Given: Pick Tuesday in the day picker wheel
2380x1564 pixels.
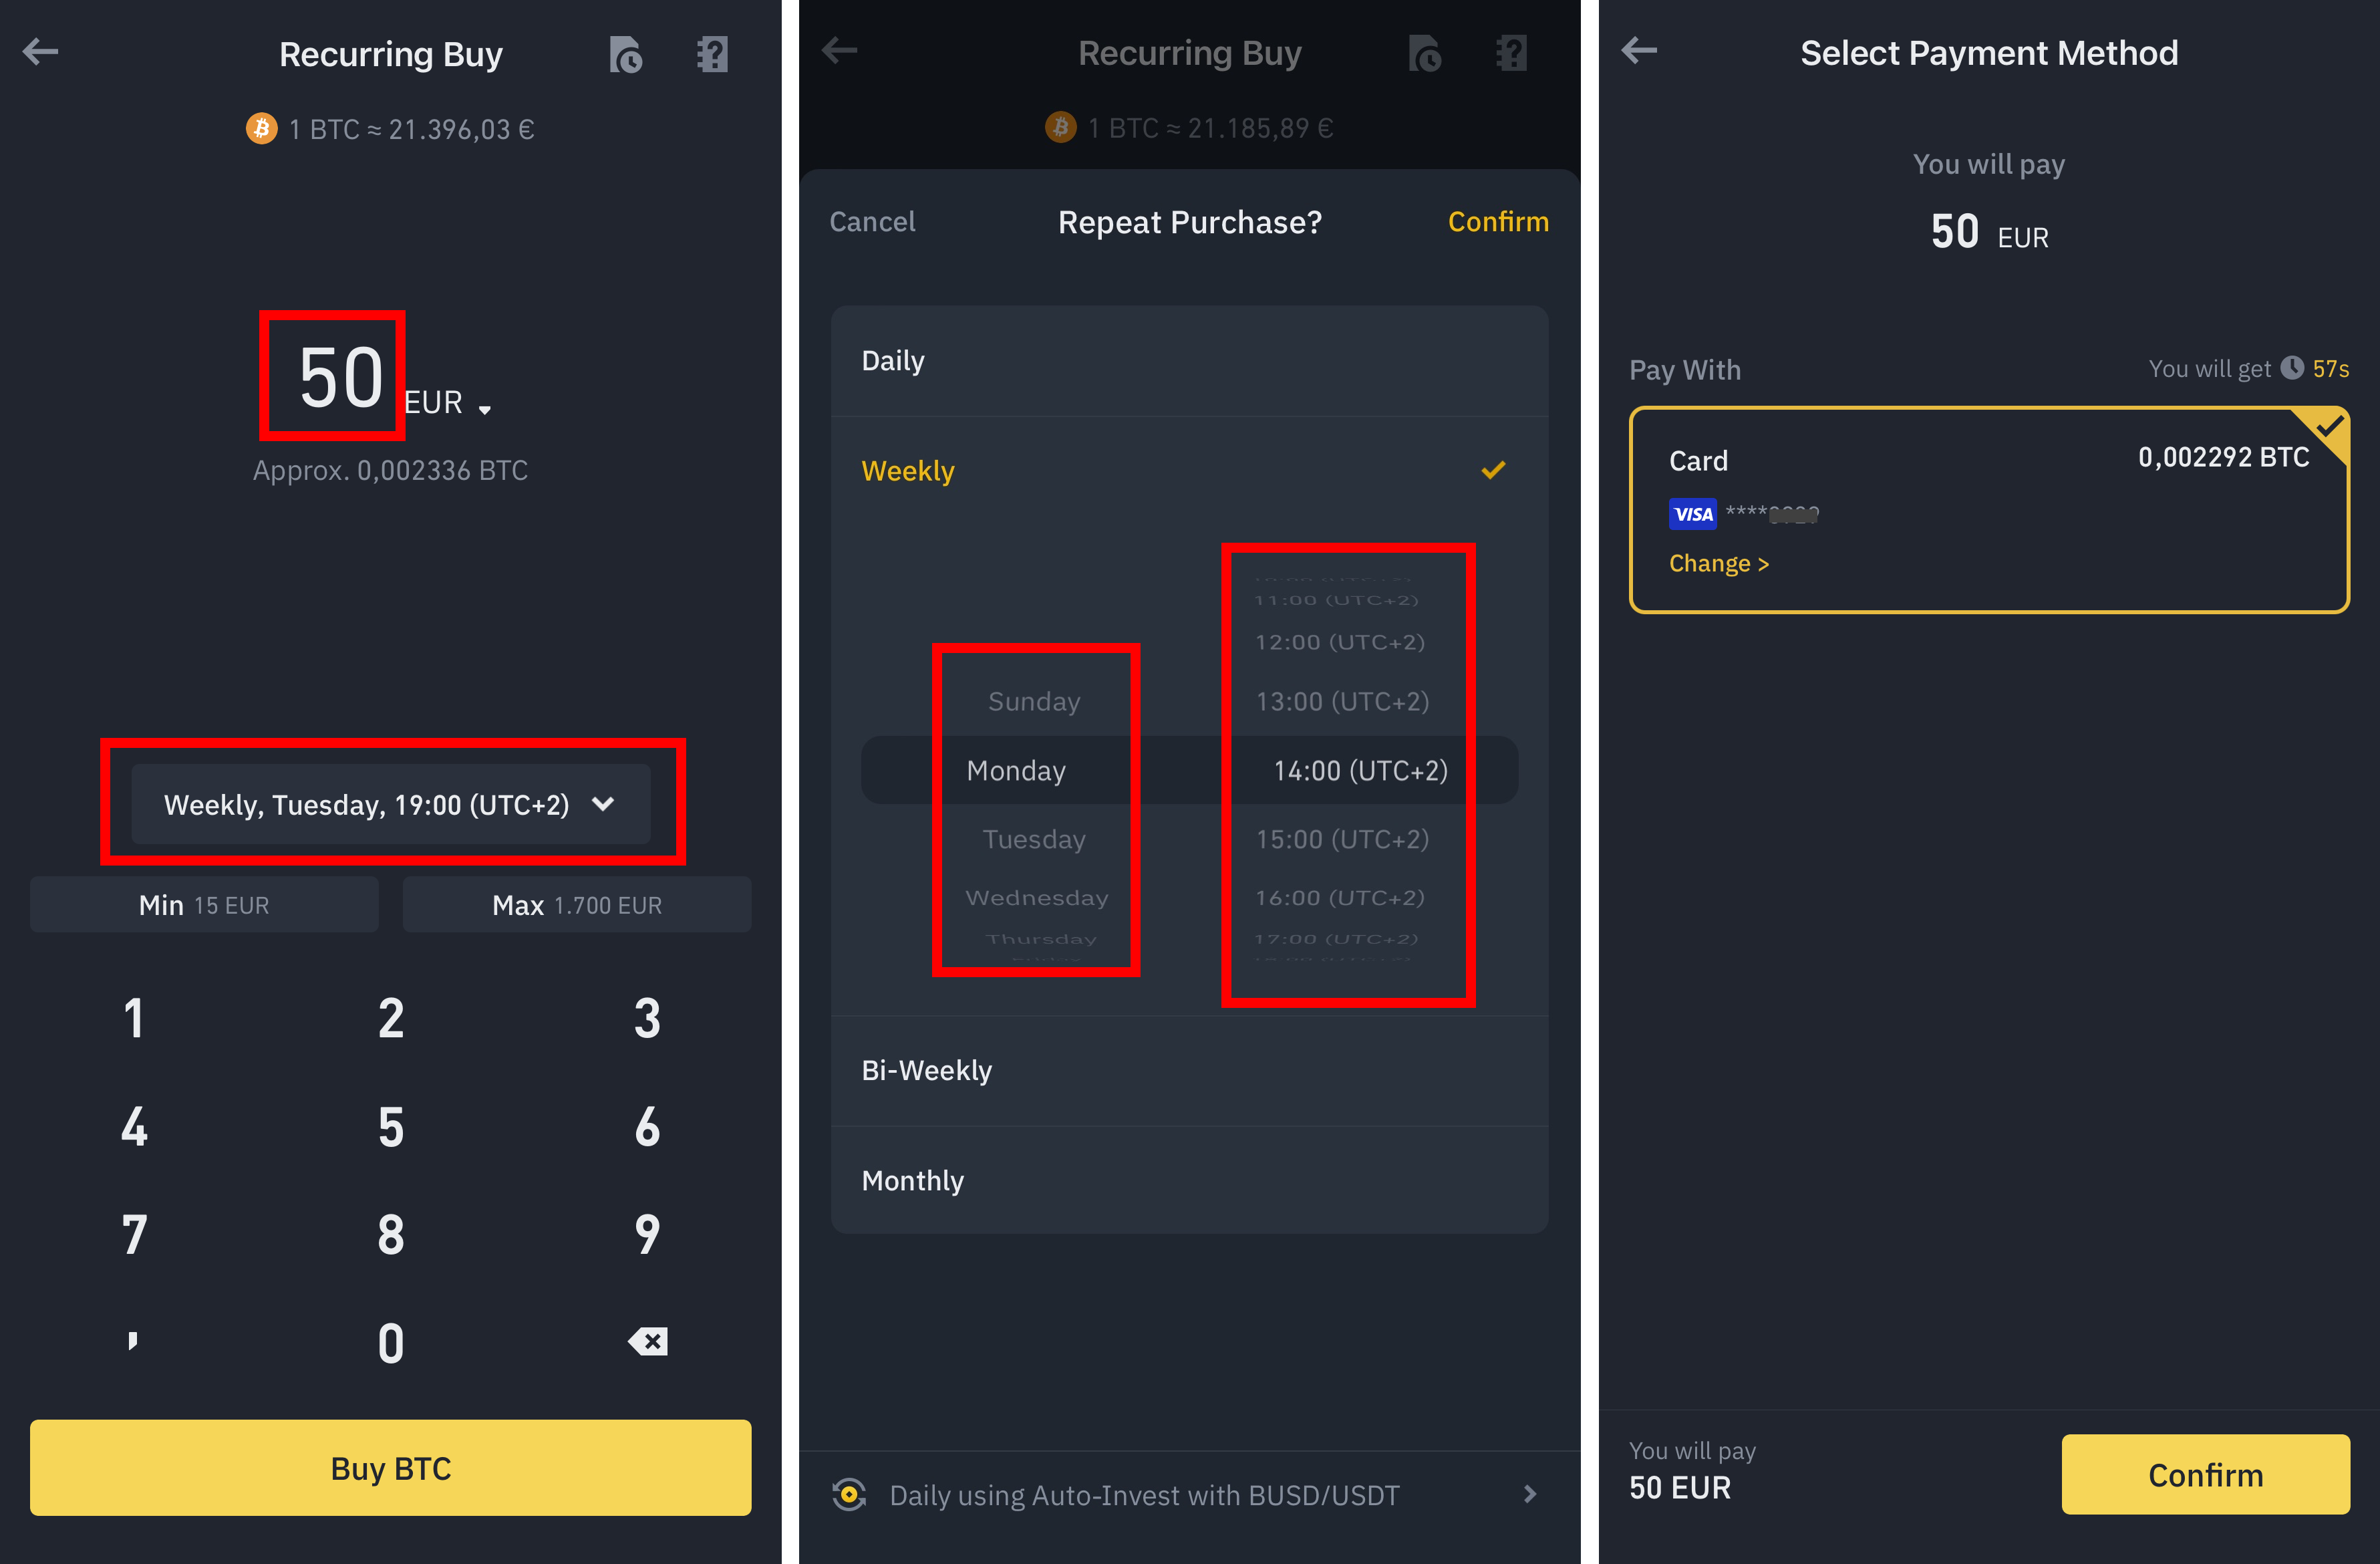Looking at the screenshot, I should (x=1034, y=839).
